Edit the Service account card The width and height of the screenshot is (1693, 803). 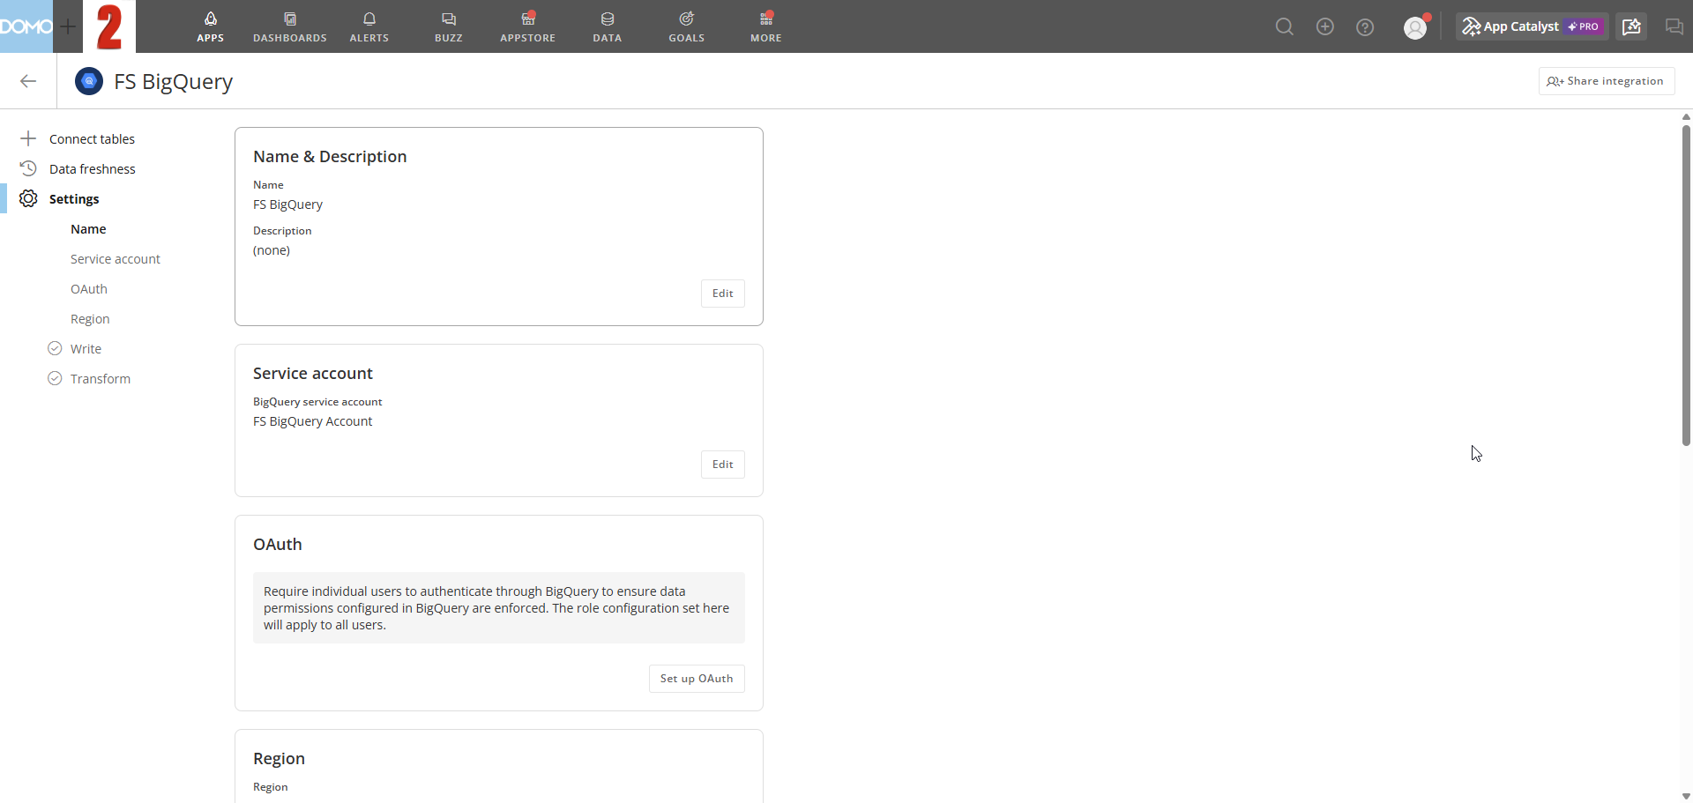[723, 465]
